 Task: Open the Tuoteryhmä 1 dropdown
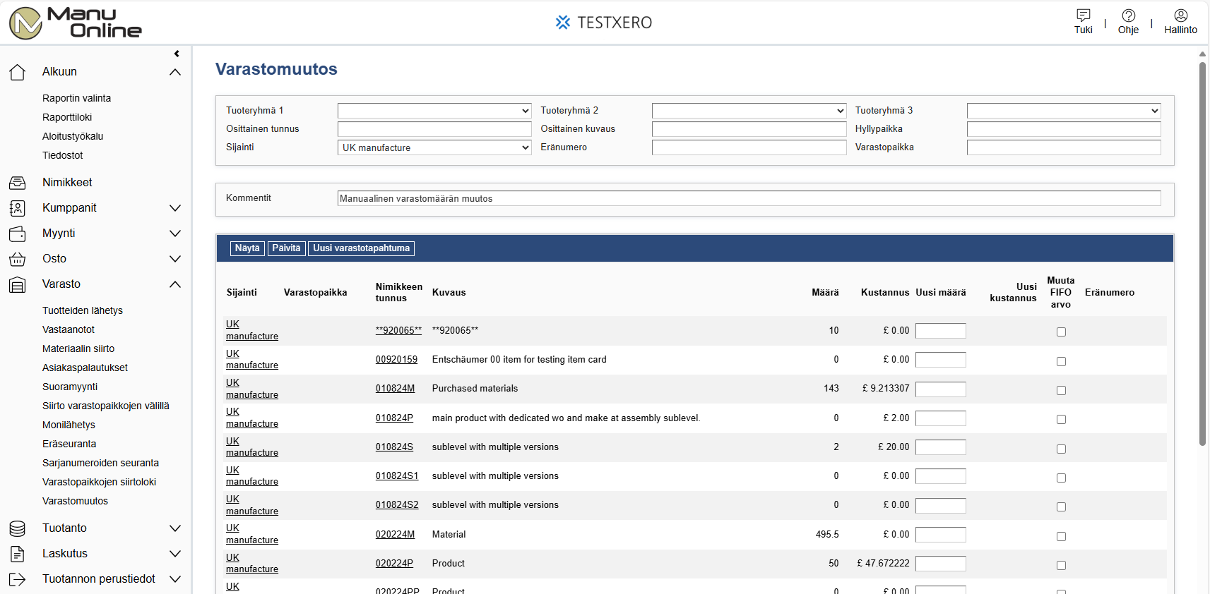[434, 111]
